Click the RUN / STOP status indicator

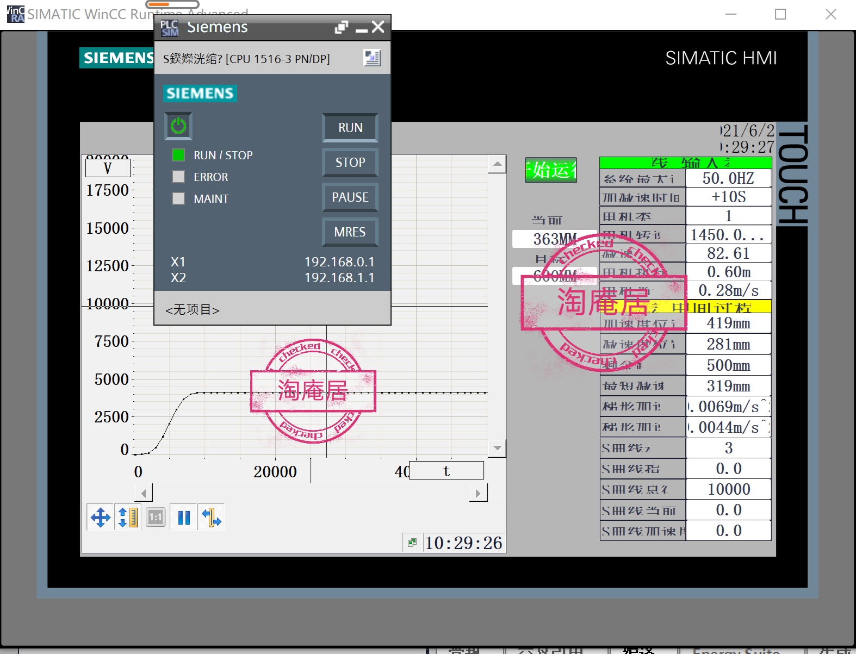click(178, 155)
